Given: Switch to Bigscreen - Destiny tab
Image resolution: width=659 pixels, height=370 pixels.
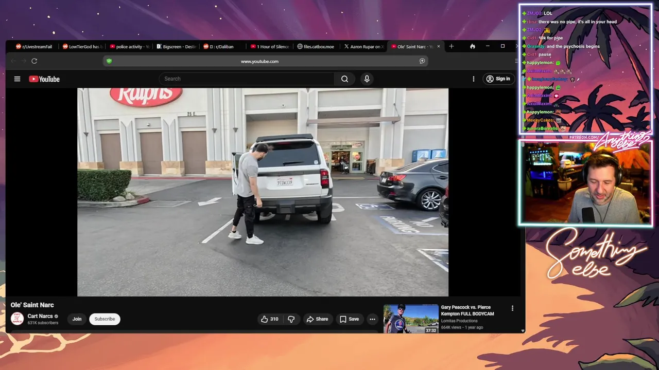Looking at the screenshot, I should [176, 46].
